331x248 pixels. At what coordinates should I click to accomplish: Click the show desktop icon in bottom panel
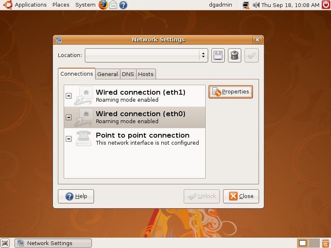point(5,243)
